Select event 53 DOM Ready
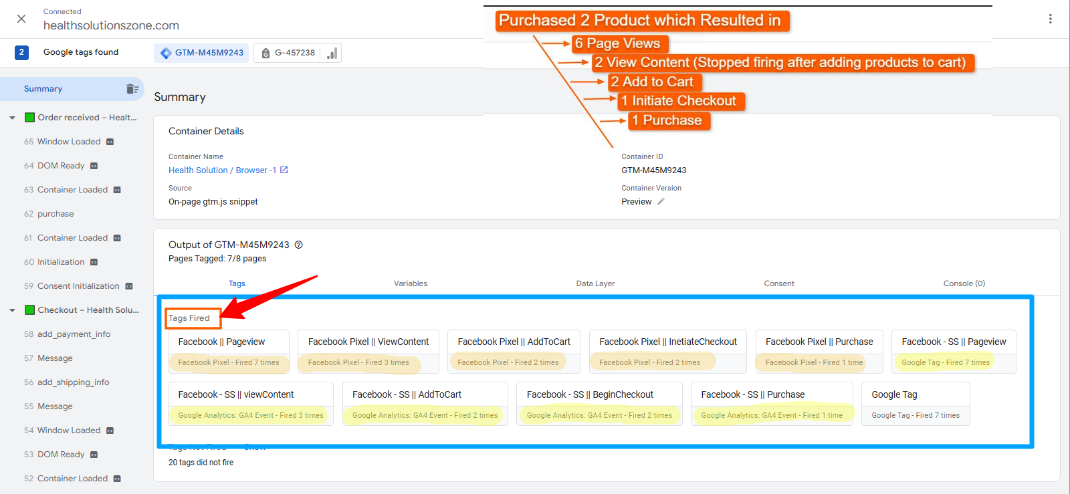The width and height of the screenshot is (1070, 494). pyautogui.click(x=54, y=455)
